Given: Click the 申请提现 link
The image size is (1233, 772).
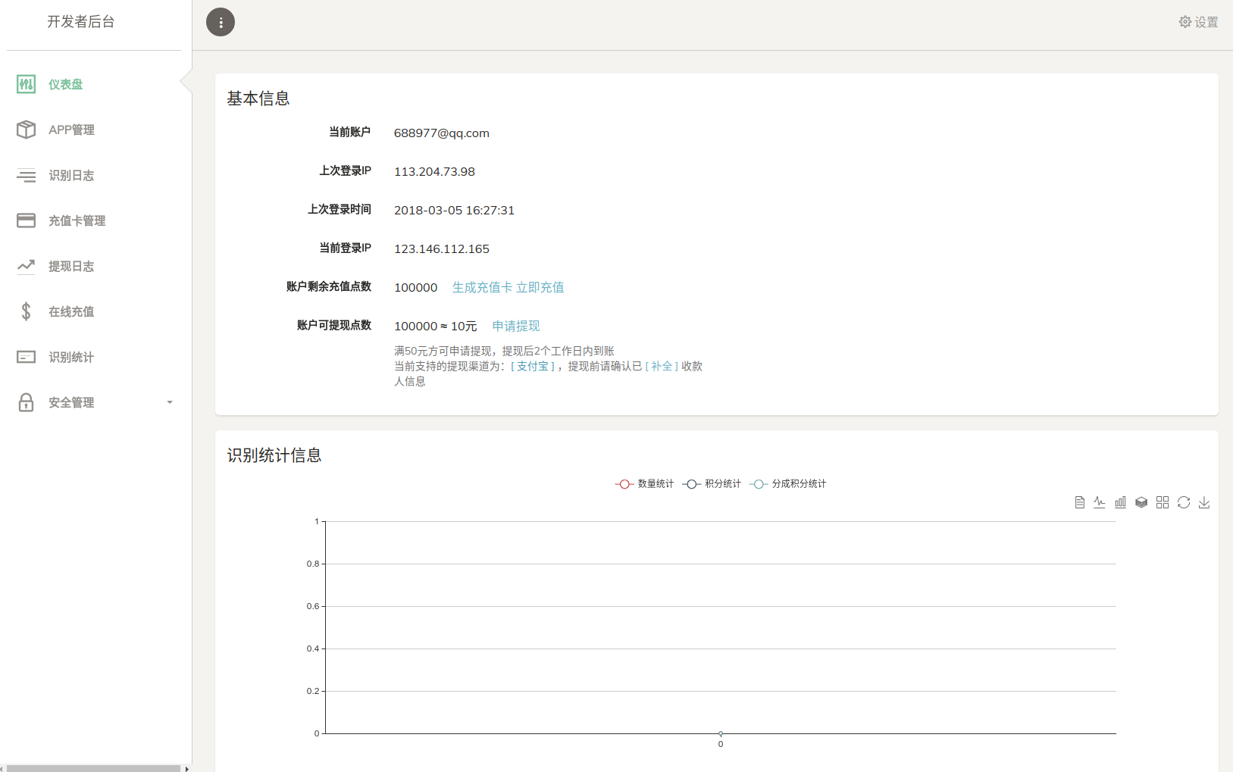Looking at the screenshot, I should click(516, 326).
